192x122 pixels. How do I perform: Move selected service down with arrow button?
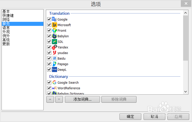click(x=59, y=99)
